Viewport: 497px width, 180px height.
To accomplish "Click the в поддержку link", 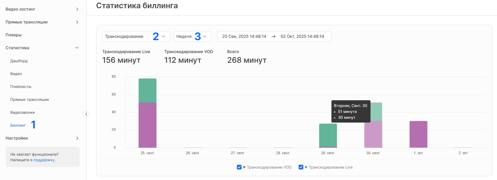I will click(43, 160).
